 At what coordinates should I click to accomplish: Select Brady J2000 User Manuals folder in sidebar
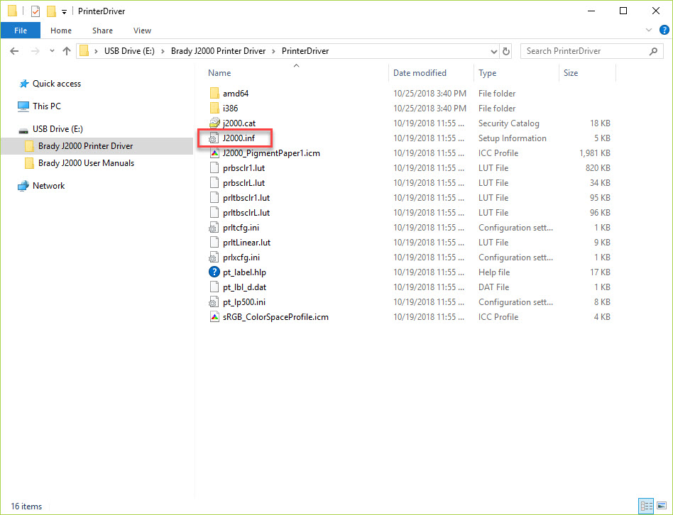click(x=86, y=163)
